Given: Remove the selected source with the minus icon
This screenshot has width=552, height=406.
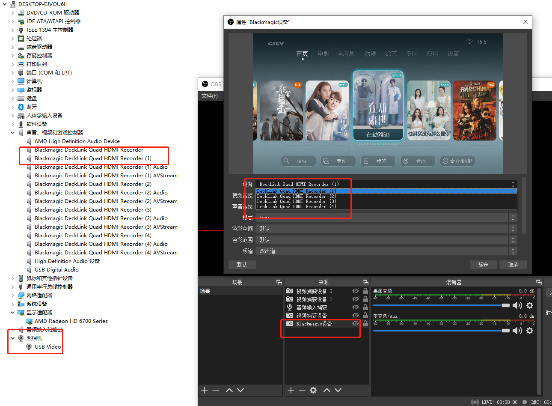Looking at the screenshot, I should coord(302,390).
